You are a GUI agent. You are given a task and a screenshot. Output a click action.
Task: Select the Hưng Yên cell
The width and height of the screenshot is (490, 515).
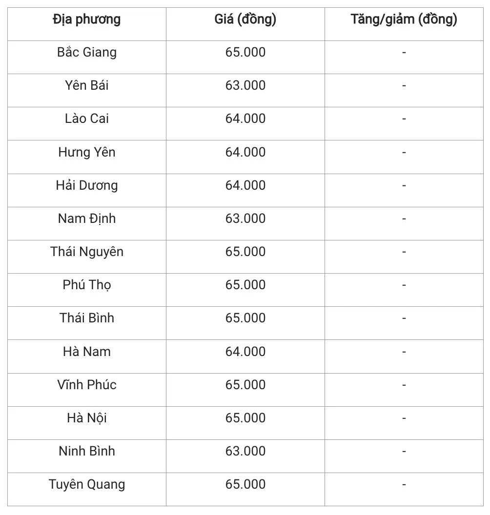(87, 152)
